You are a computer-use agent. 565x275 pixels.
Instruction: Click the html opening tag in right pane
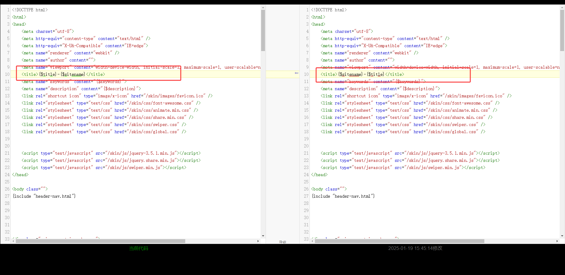[x=318, y=17]
